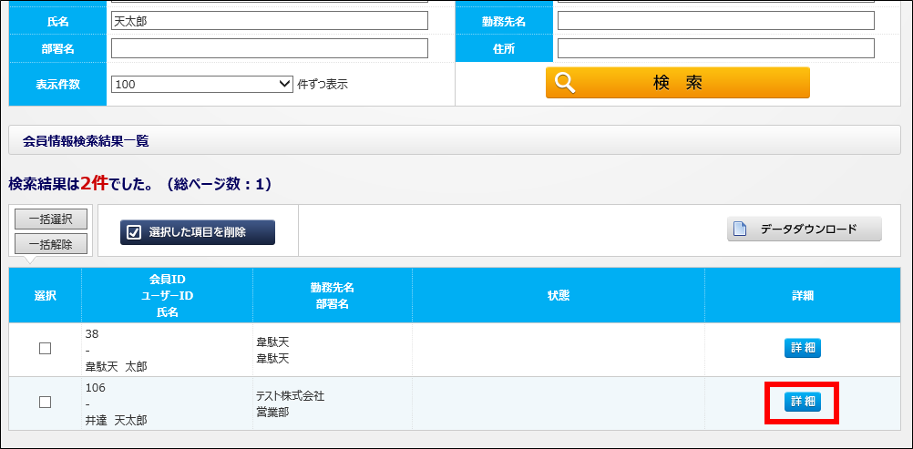
Task: Focus the 氏名 field containing 天太郎
Action: [x=269, y=21]
